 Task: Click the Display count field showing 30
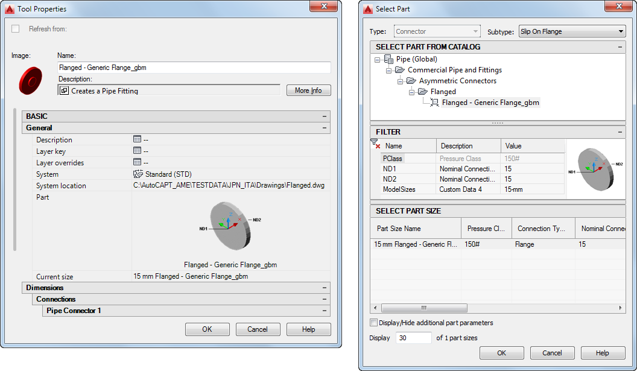(x=414, y=338)
